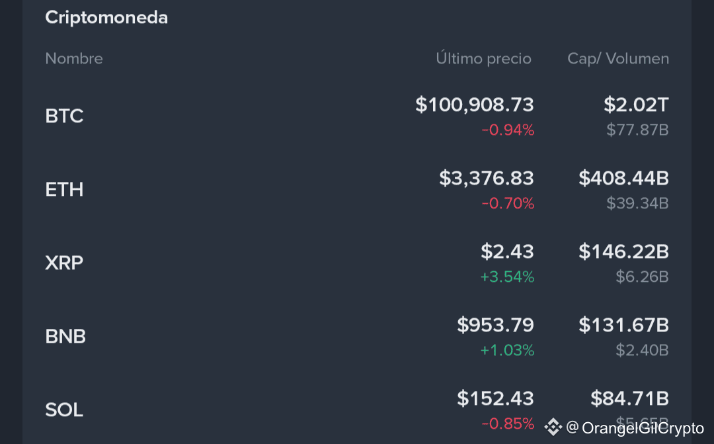Click XRP change +3.54%
Screen dimensions: 714x444
(x=507, y=277)
